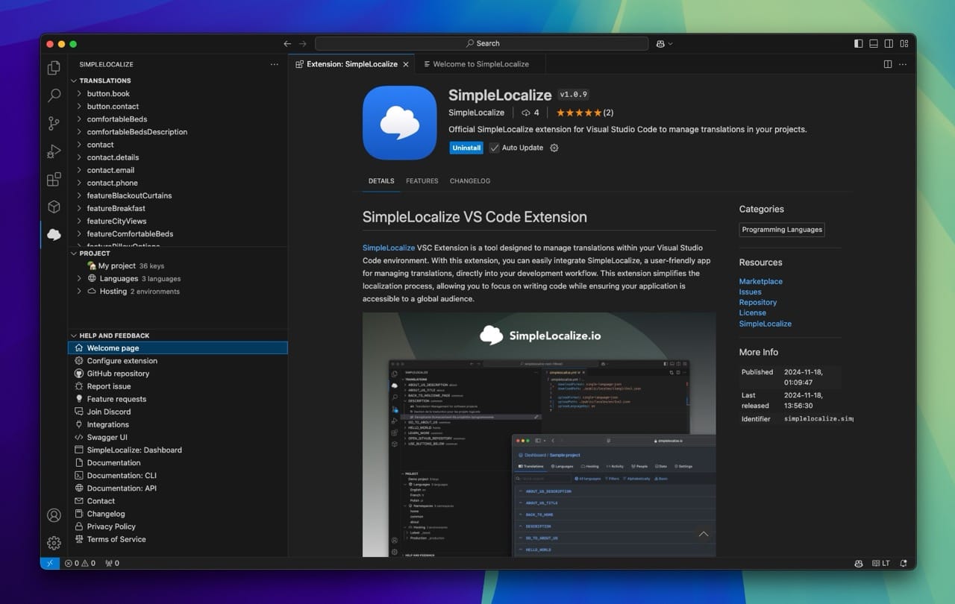The height and width of the screenshot is (604, 955).
Task: Select the FEATURES tab
Action: tap(422, 181)
